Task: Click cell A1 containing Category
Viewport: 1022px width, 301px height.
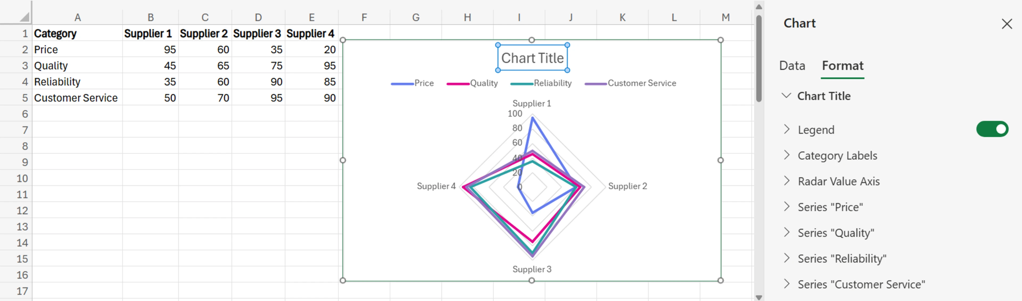Action: (x=78, y=34)
